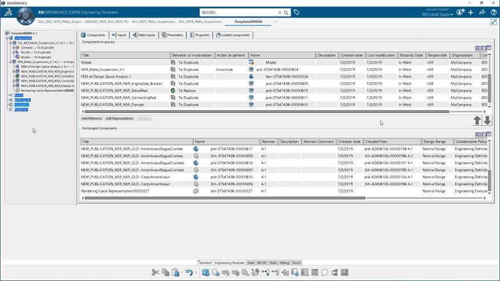Click the To Replace green icon for SwivelRod
Image resolution: width=500 pixels, height=281 pixels.
pos(173,91)
